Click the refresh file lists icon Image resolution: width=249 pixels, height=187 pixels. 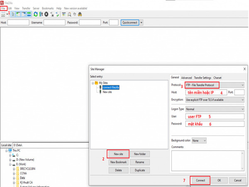36,14
